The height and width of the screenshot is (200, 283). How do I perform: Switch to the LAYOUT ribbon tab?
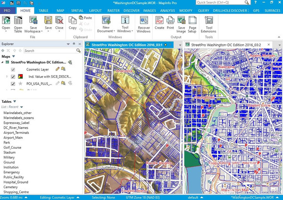(95, 11)
